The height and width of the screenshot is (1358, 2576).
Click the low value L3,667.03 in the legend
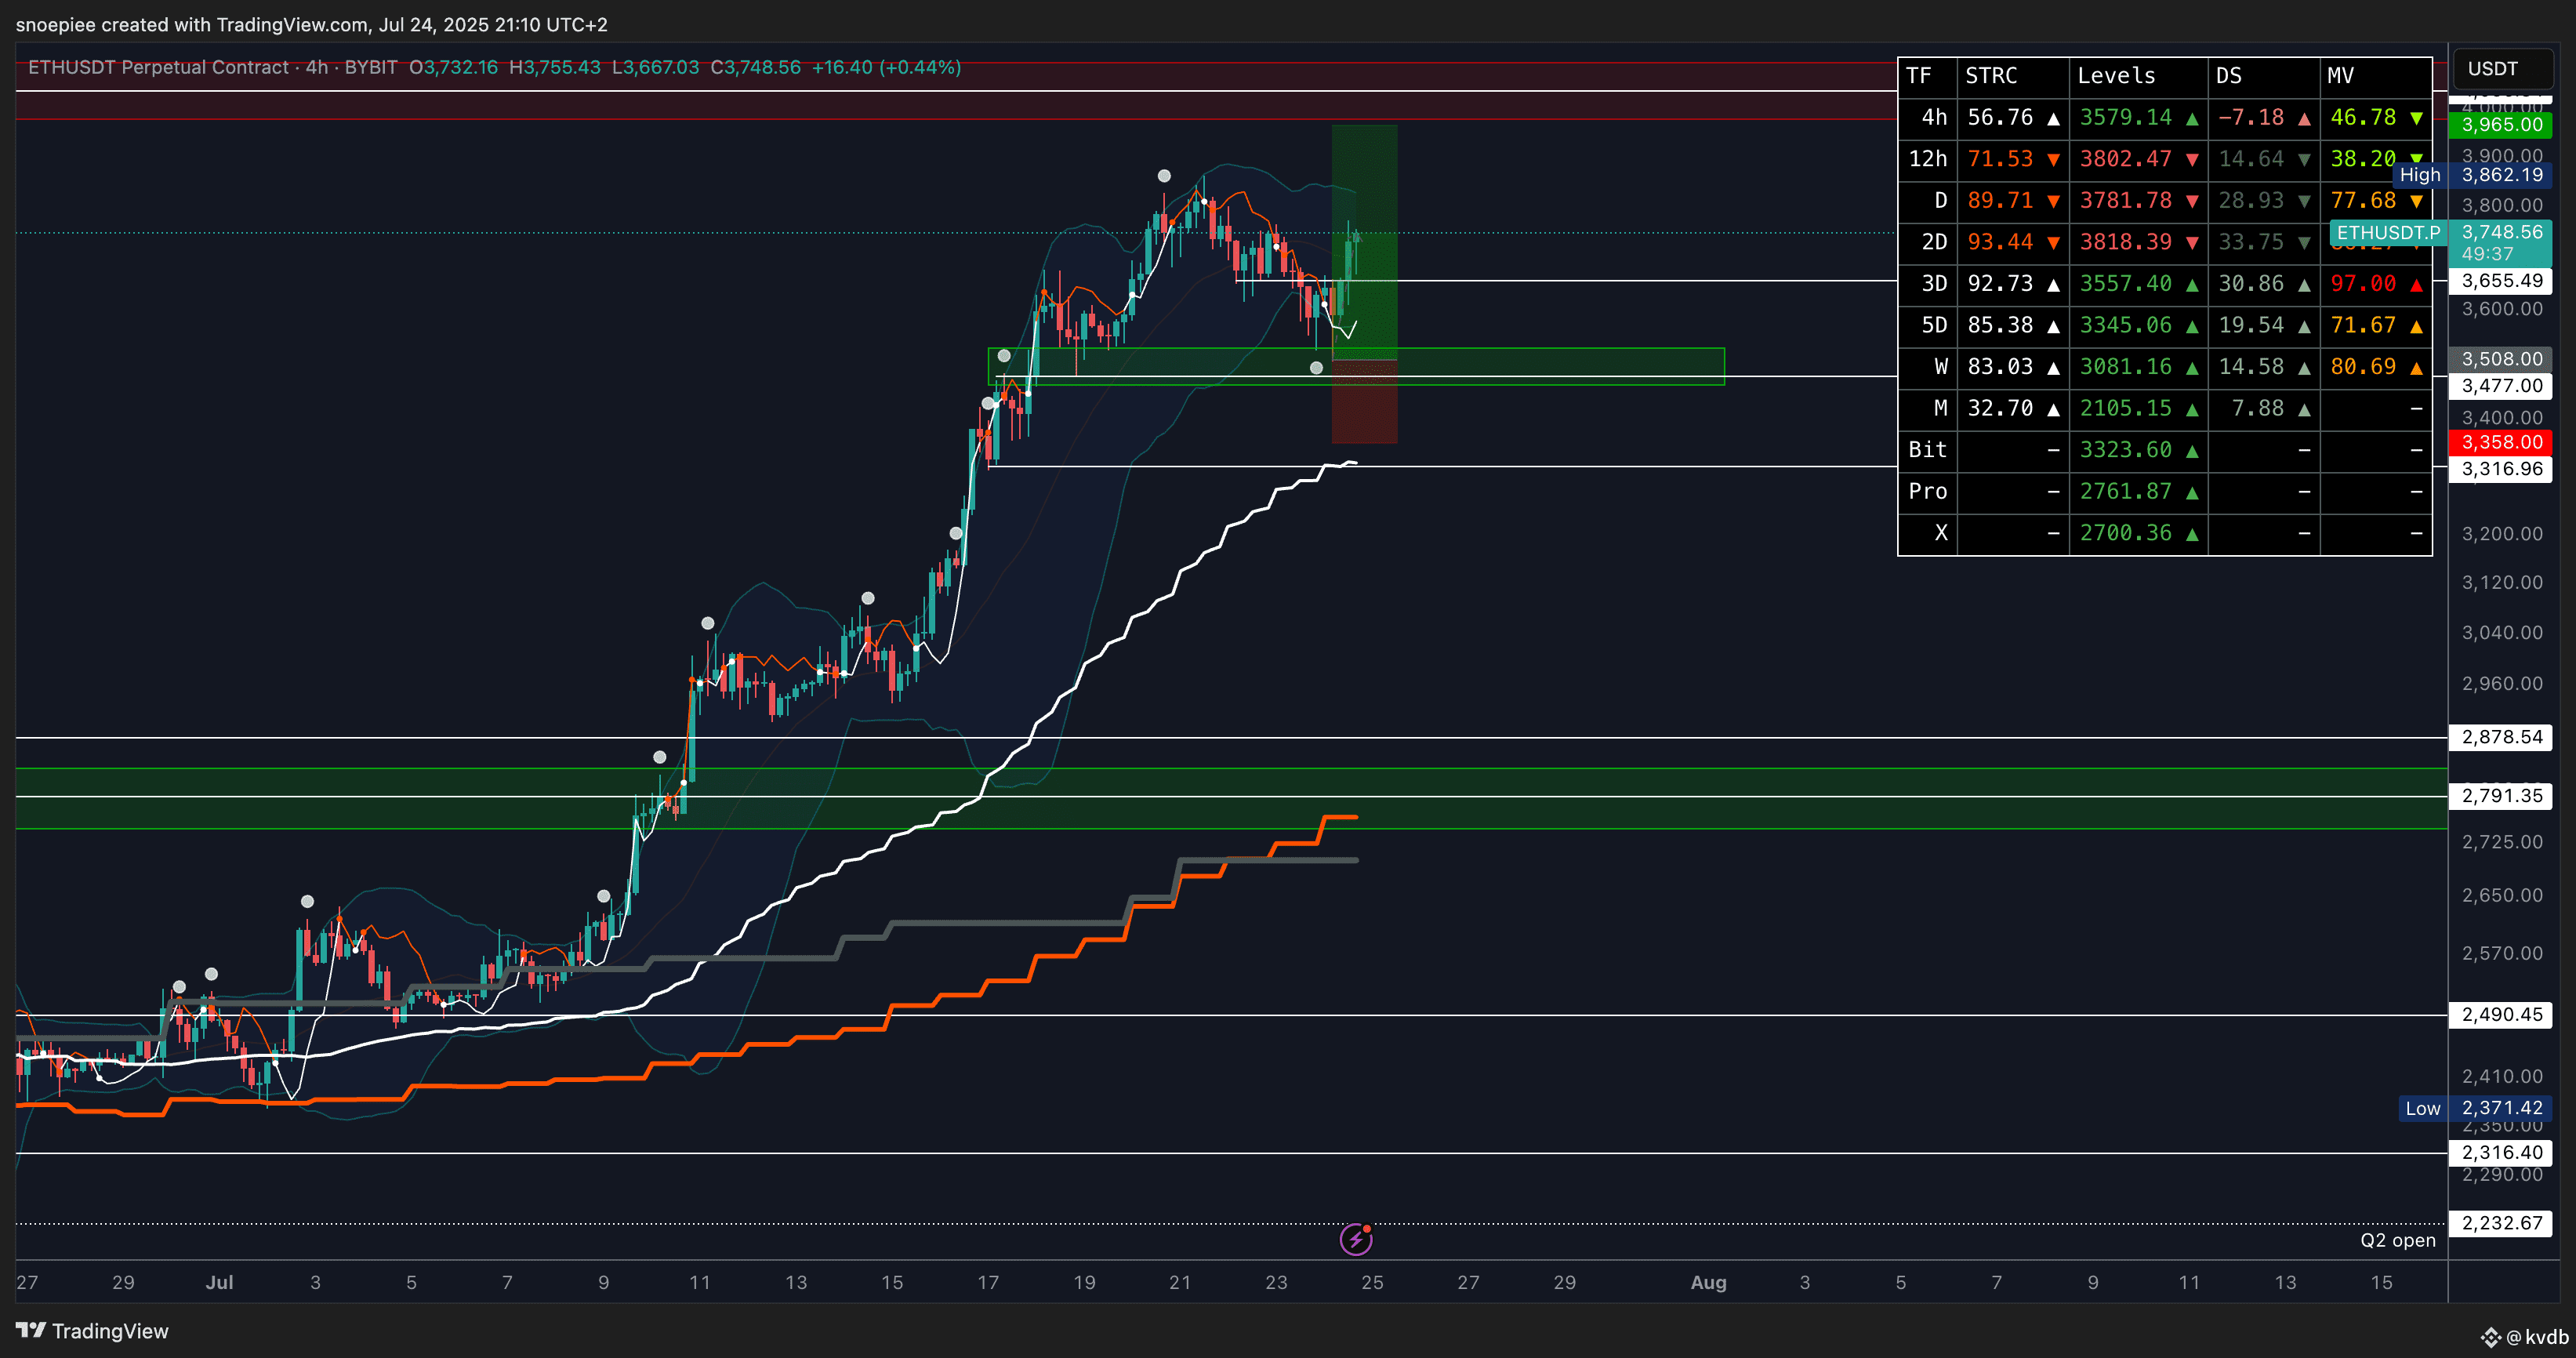[x=655, y=67]
